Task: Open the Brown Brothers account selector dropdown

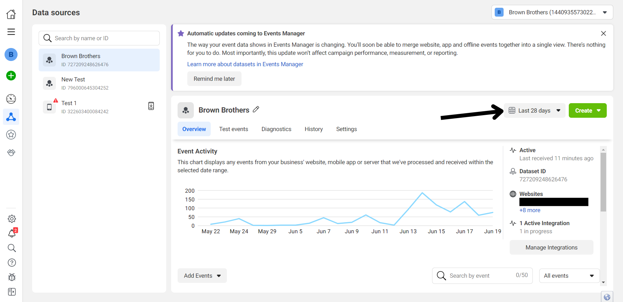Action: pyautogui.click(x=552, y=12)
